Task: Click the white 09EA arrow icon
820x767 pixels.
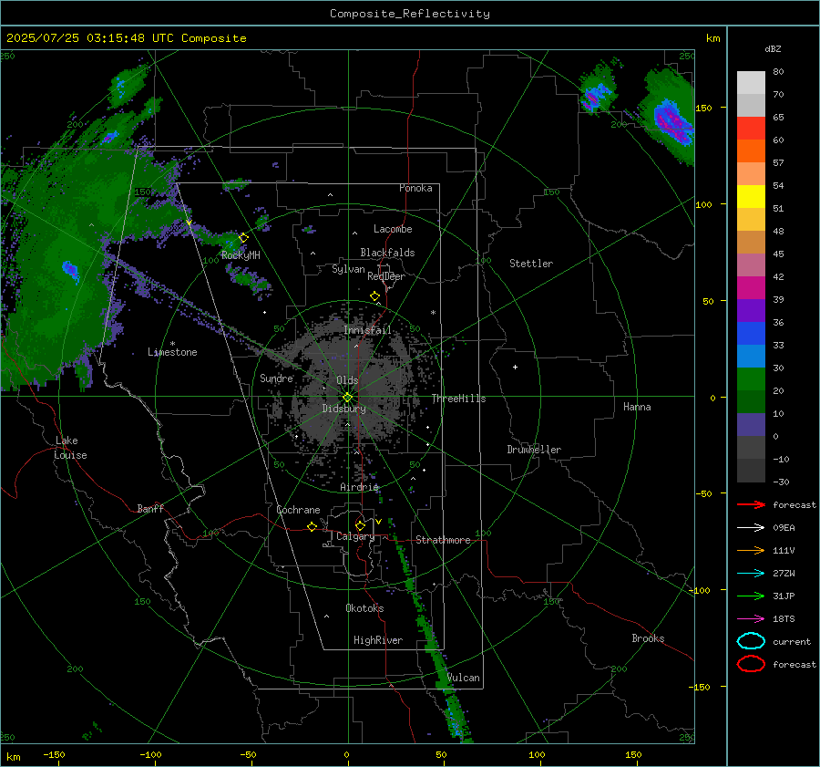Action: [751, 528]
